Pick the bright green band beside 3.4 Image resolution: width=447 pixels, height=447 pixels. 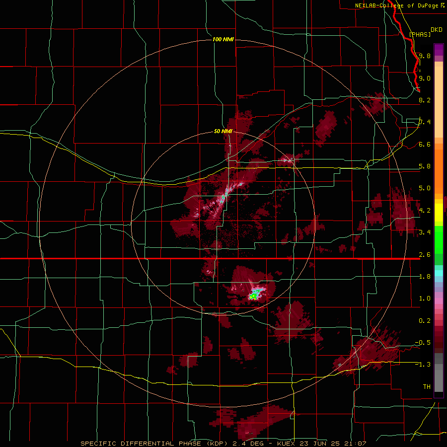click(439, 240)
